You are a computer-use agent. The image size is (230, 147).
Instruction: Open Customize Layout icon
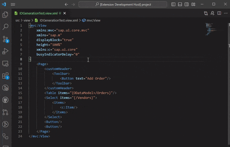tap(193, 4)
